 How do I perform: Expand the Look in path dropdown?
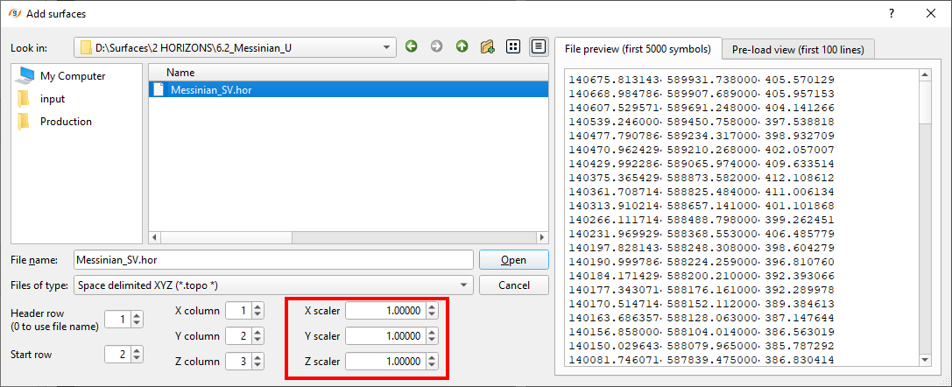click(x=387, y=47)
